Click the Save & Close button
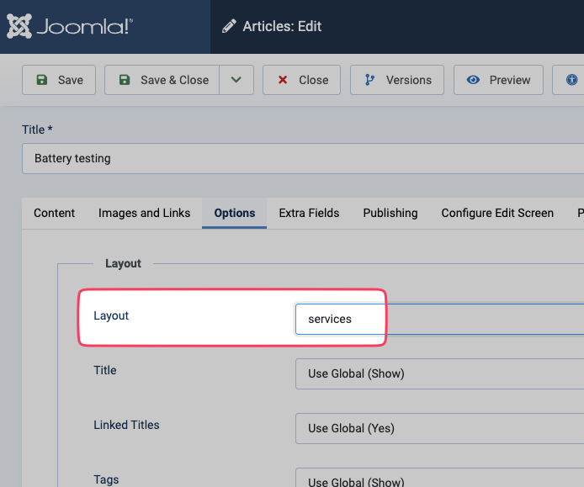 (x=162, y=80)
